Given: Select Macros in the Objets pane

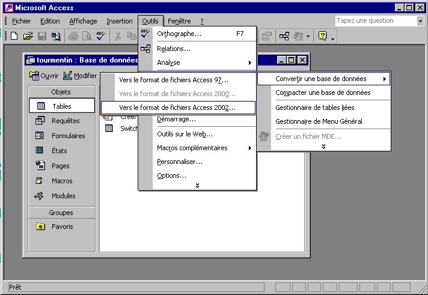Looking at the screenshot, I should click(62, 181).
